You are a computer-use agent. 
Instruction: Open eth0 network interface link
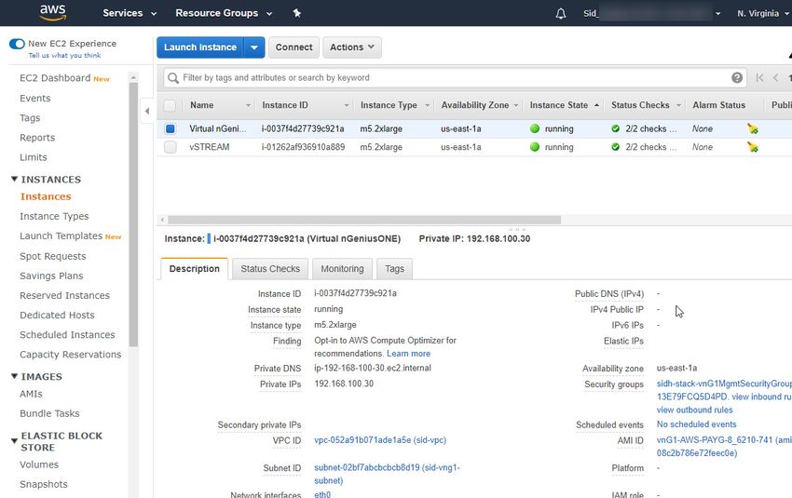322,494
